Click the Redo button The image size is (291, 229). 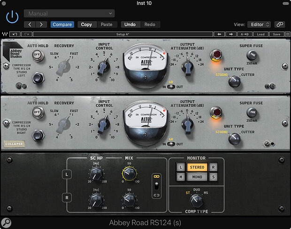[x=150, y=24]
